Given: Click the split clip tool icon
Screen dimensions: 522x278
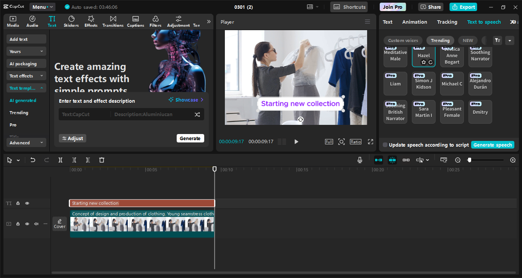Looking at the screenshot, I should [x=60, y=160].
